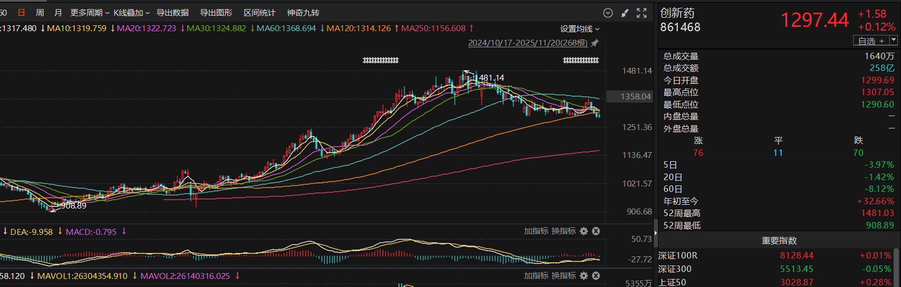The image size is (901, 287).
Task: Open 区间统计 range statistics
Action: pos(260,13)
